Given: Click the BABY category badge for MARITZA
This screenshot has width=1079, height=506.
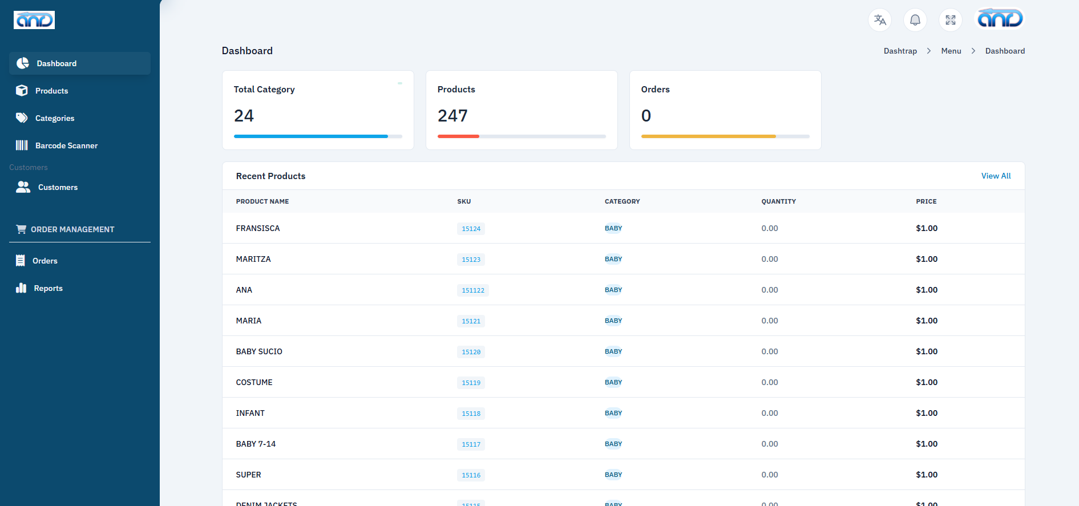Looking at the screenshot, I should pyautogui.click(x=613, y=259).
